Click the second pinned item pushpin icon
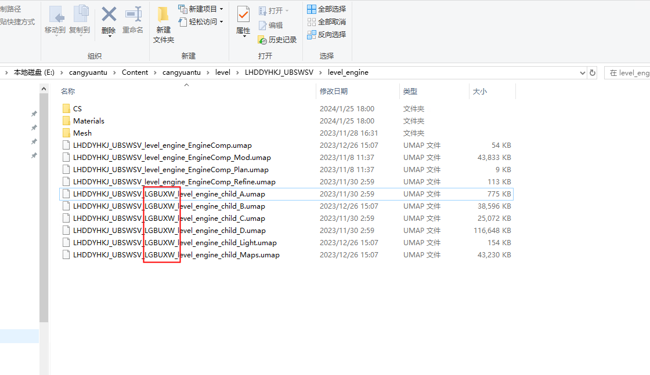 click(x=34, y=128)
